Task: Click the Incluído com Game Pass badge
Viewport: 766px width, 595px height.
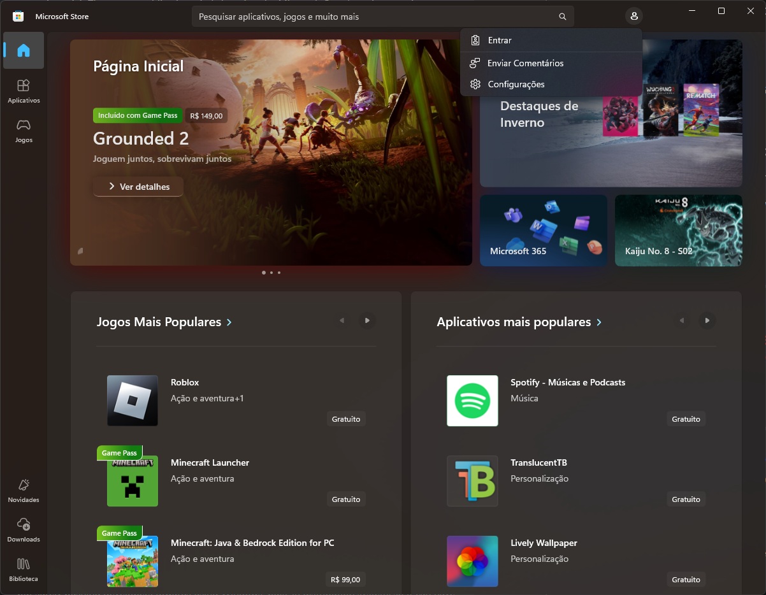Action: 138,115
